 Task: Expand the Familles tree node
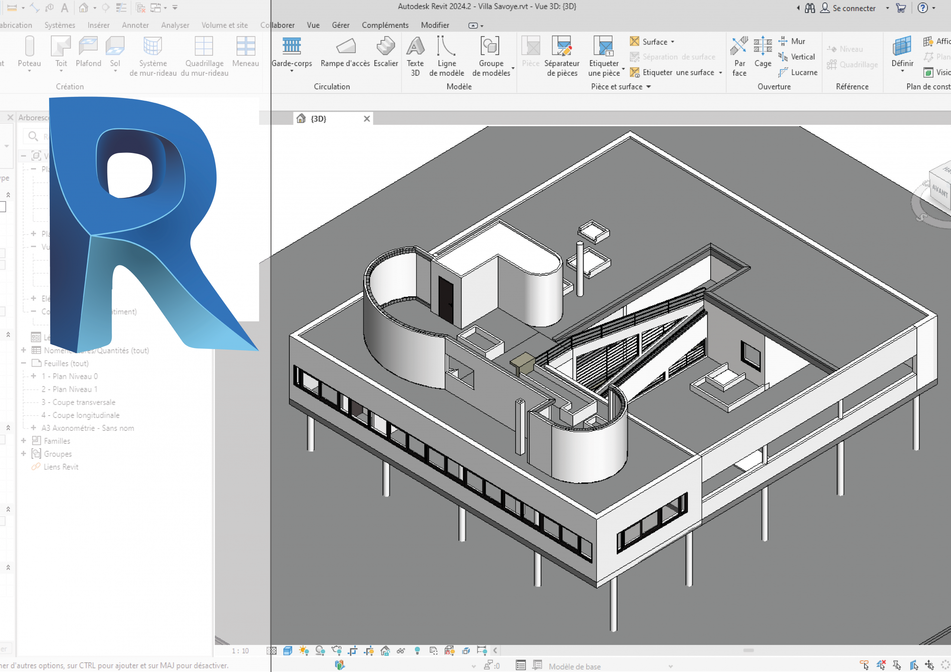[24, 441]
